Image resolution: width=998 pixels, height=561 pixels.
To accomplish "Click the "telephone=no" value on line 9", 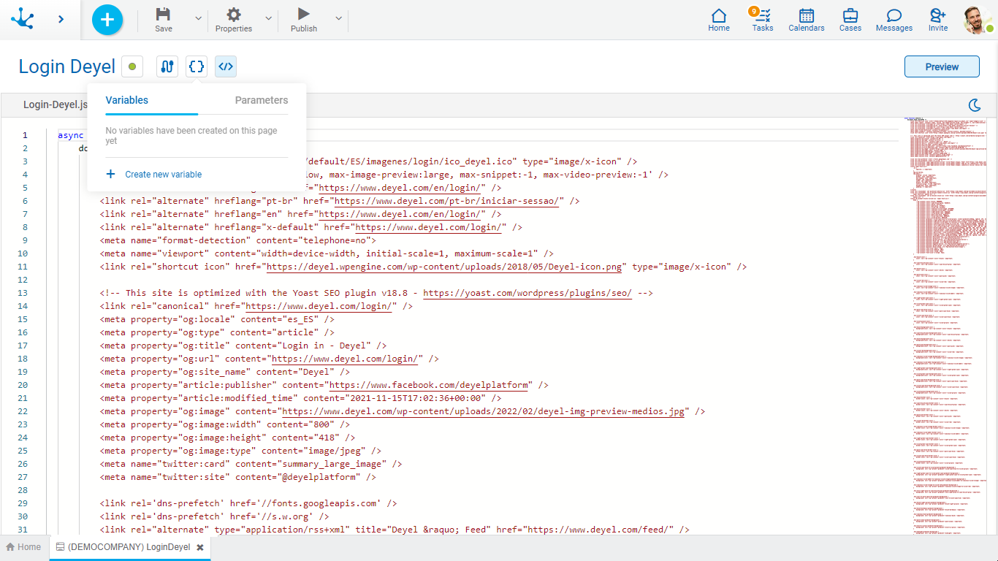I will pyautogui.click(x=334, y=240).
